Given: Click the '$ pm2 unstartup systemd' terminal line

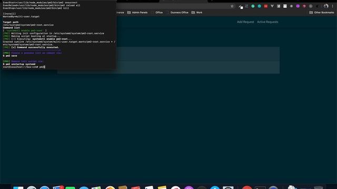Looking at the screenshot, I should pyautogui.click(x=19, y=64).
